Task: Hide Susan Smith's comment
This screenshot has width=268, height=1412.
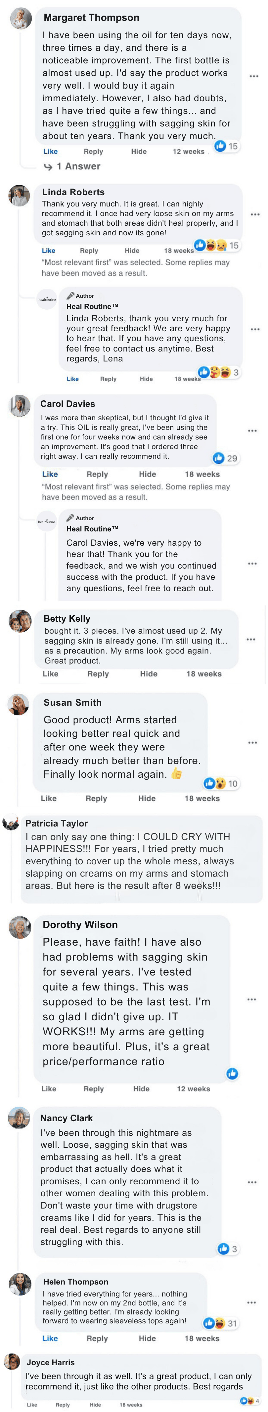Action: coord(147,798)
